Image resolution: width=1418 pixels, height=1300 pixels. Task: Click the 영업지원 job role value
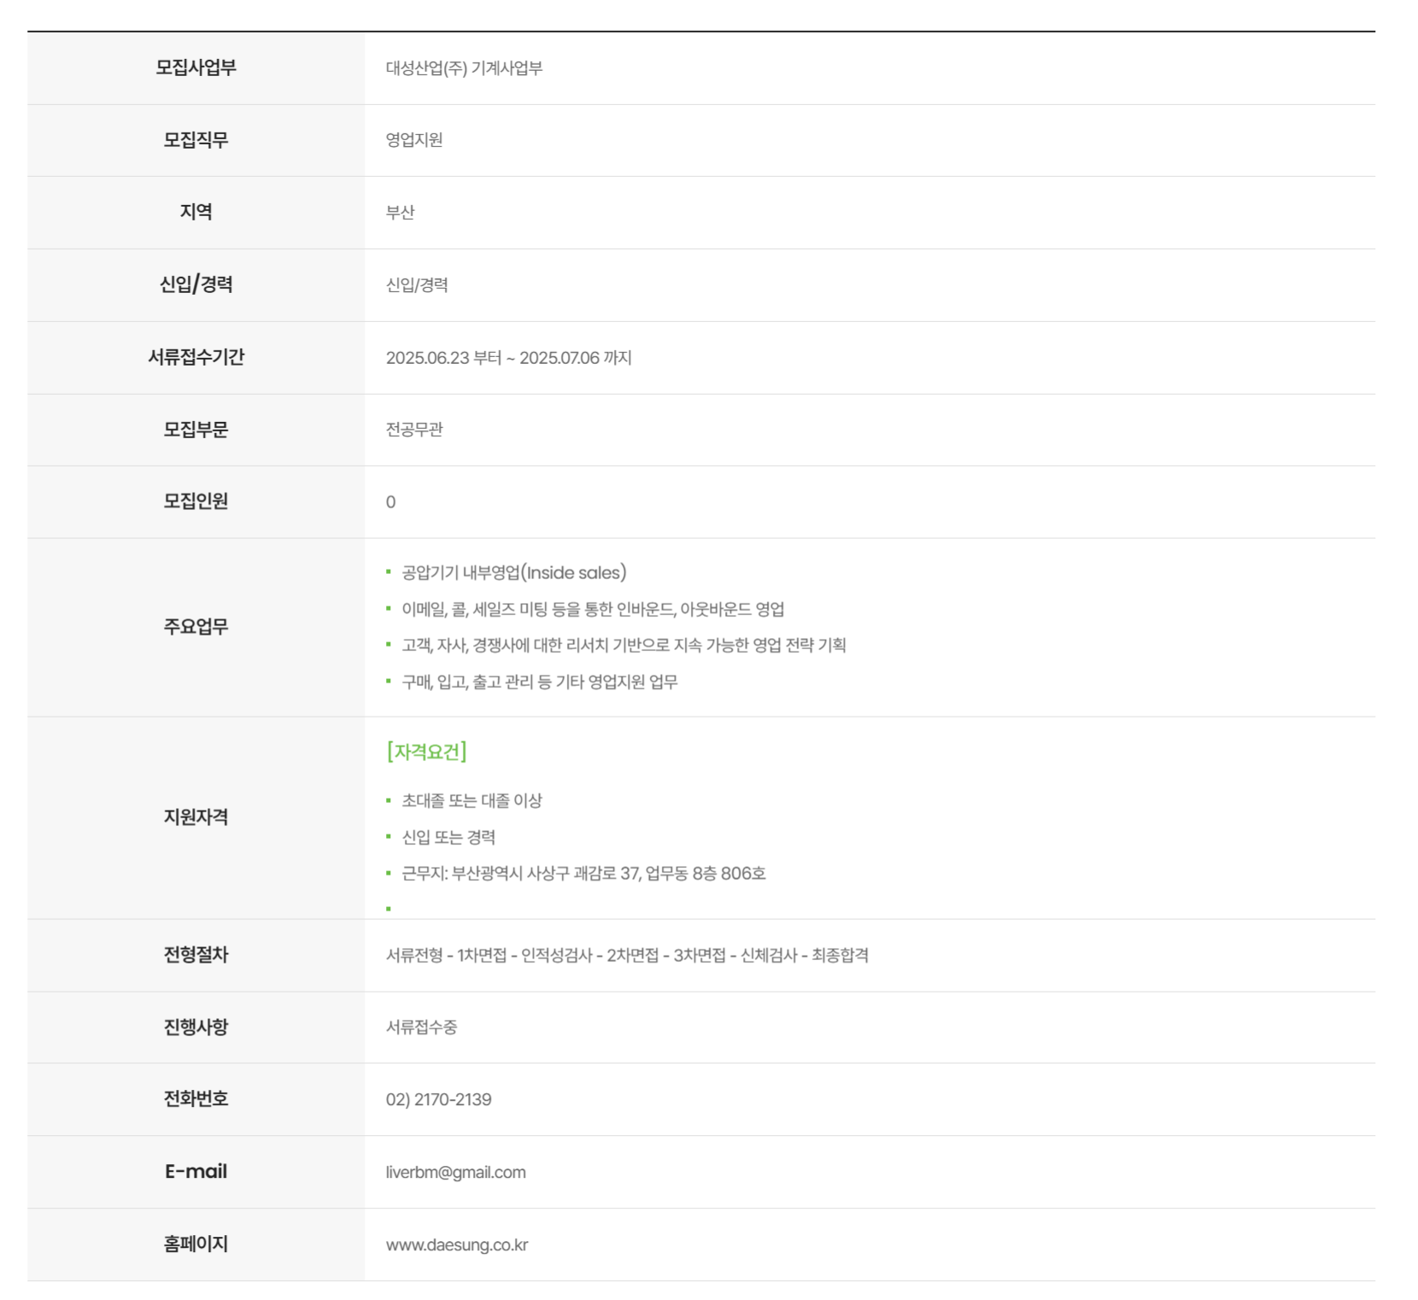click(x=414, y=140)
